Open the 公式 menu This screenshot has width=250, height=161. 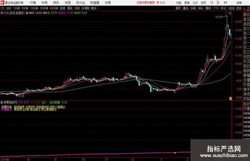(195, 3)
